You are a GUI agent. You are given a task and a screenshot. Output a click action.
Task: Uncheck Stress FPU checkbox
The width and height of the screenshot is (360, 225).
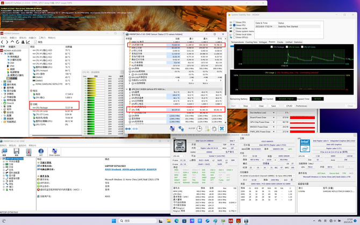234,25
